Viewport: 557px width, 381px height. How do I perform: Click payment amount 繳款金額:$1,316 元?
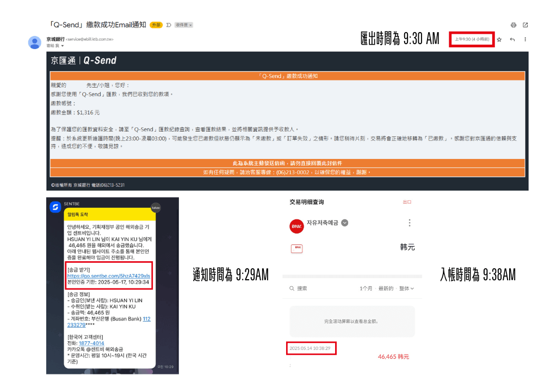pyautogui.click(x=75, y=113)
